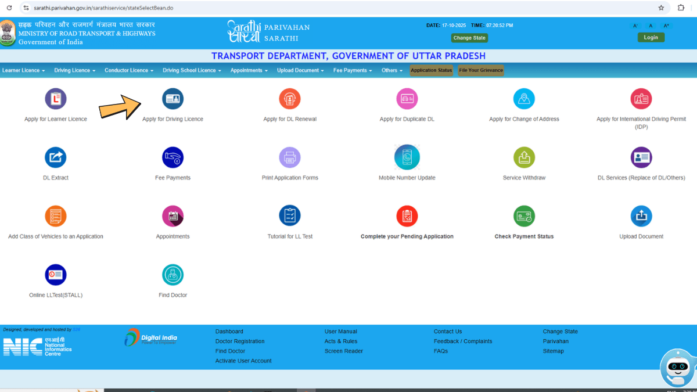Click the Check Payment Status icon
The width and height of the screenshot is (697, 392).
coord(524,216)
